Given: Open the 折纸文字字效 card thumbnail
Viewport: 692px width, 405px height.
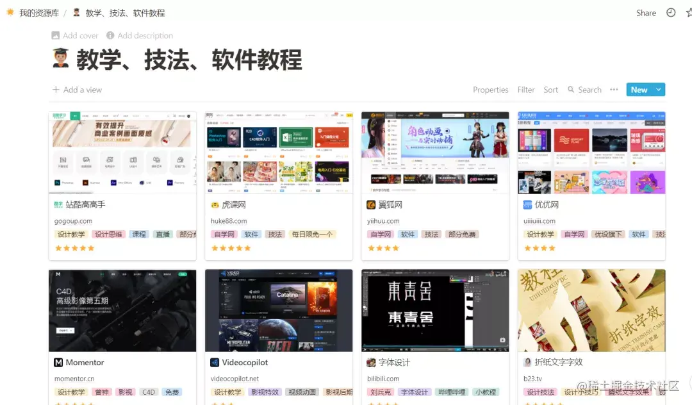Looking at the screenshot, I should pyautogui.click(x=591, y=311).
